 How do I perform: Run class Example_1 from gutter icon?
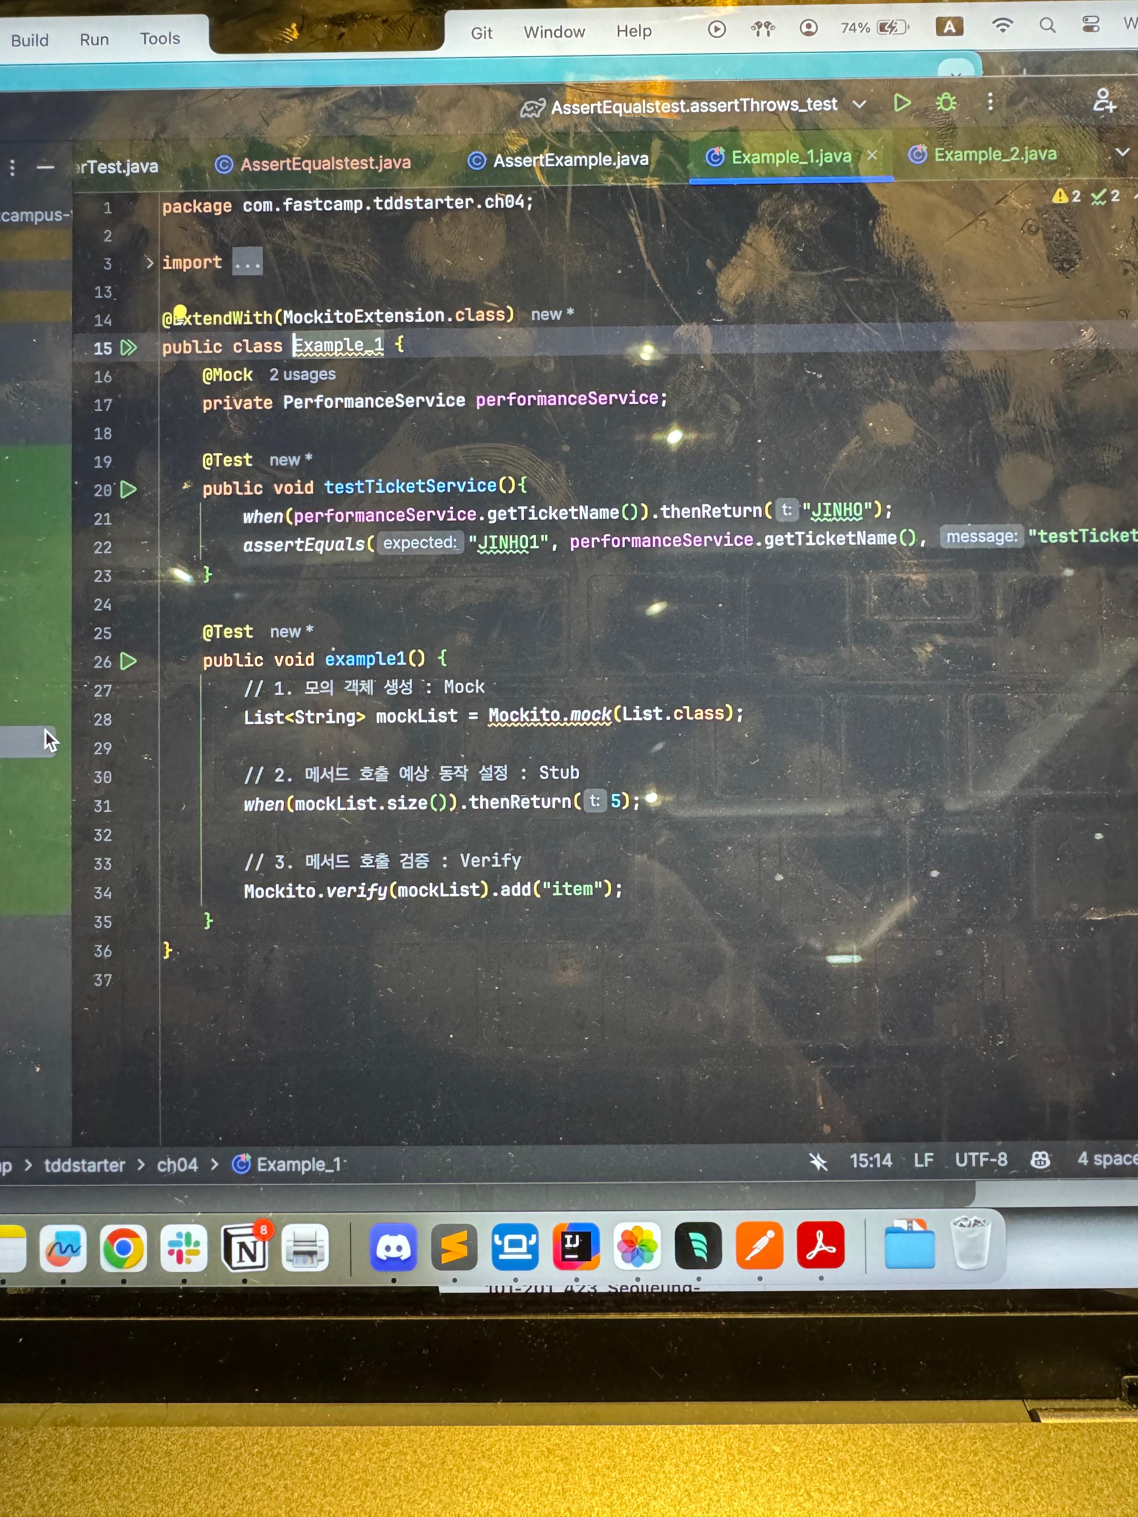pos(128,348)
